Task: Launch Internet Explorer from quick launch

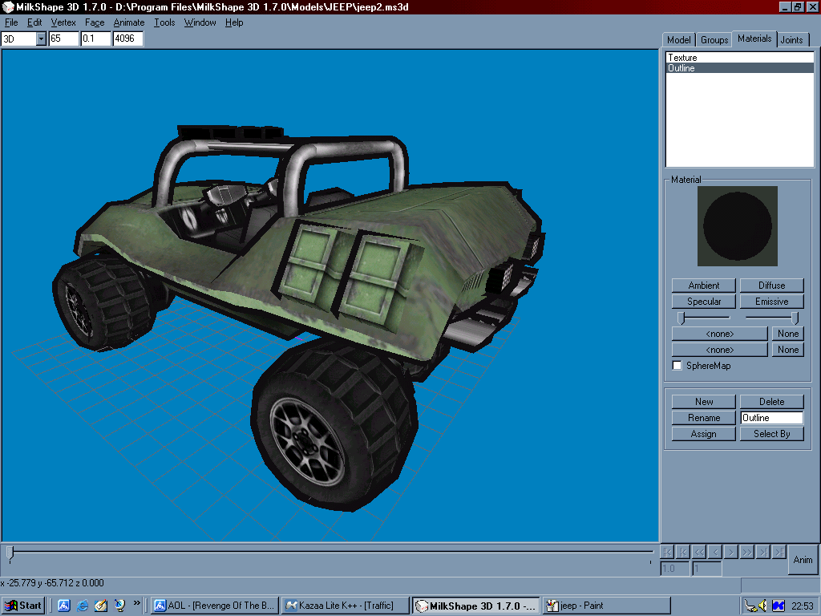Action: coord(83,606)
